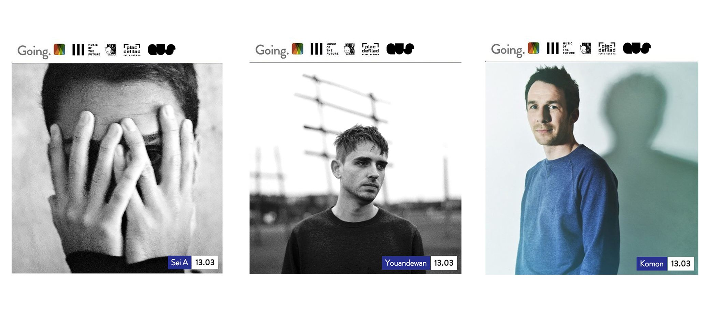Click the Music of the Future logo on the Komon card
Viewport: 711px width, 311px height.
pos(568,48)
